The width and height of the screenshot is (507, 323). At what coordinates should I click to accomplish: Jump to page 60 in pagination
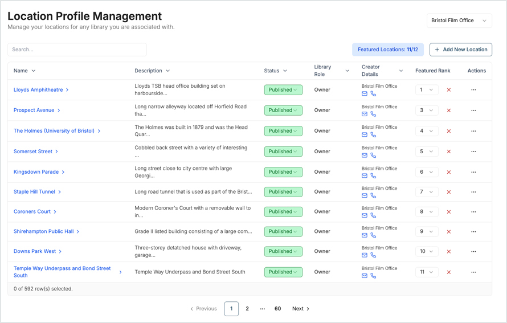click(277, 309)
